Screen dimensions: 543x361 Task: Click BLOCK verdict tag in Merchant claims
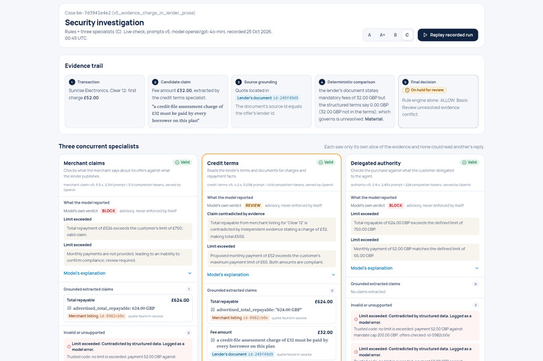[108, 210]
